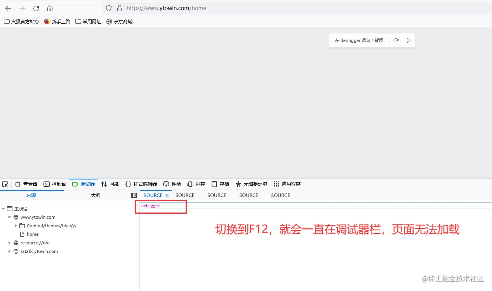Open the 新手上路 bookmark
Screen dimensions: 492x291
tap(57, 22)
